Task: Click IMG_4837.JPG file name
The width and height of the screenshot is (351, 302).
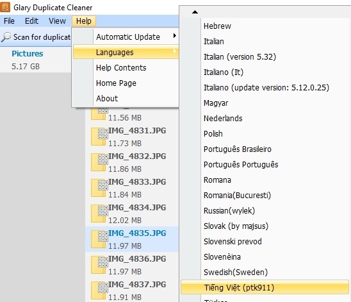Action: (x=137, y=284)
